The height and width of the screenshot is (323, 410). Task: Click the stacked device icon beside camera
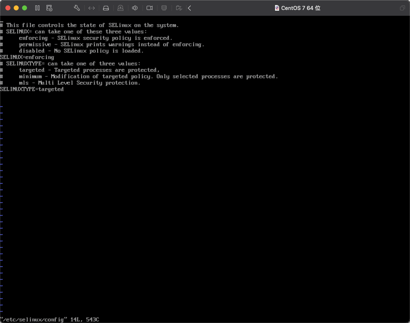pyautogui.click(x=164, y=8)
